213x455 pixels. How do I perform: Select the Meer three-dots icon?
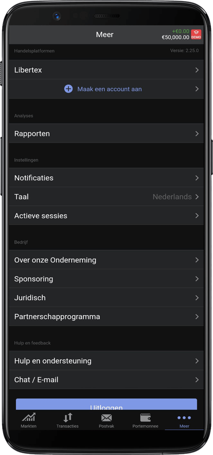[184, 418]
